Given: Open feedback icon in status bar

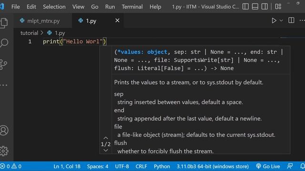Looking at the screenshot, I should point(290,166).
